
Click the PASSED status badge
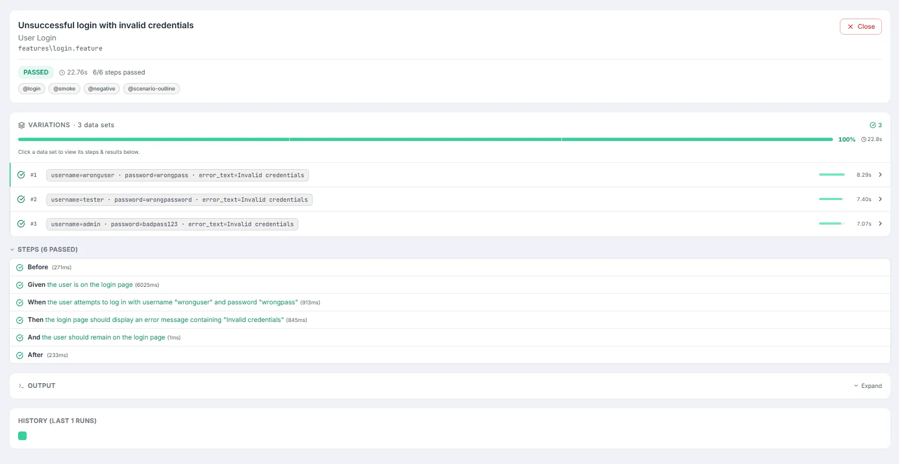(x=36, y=72)
